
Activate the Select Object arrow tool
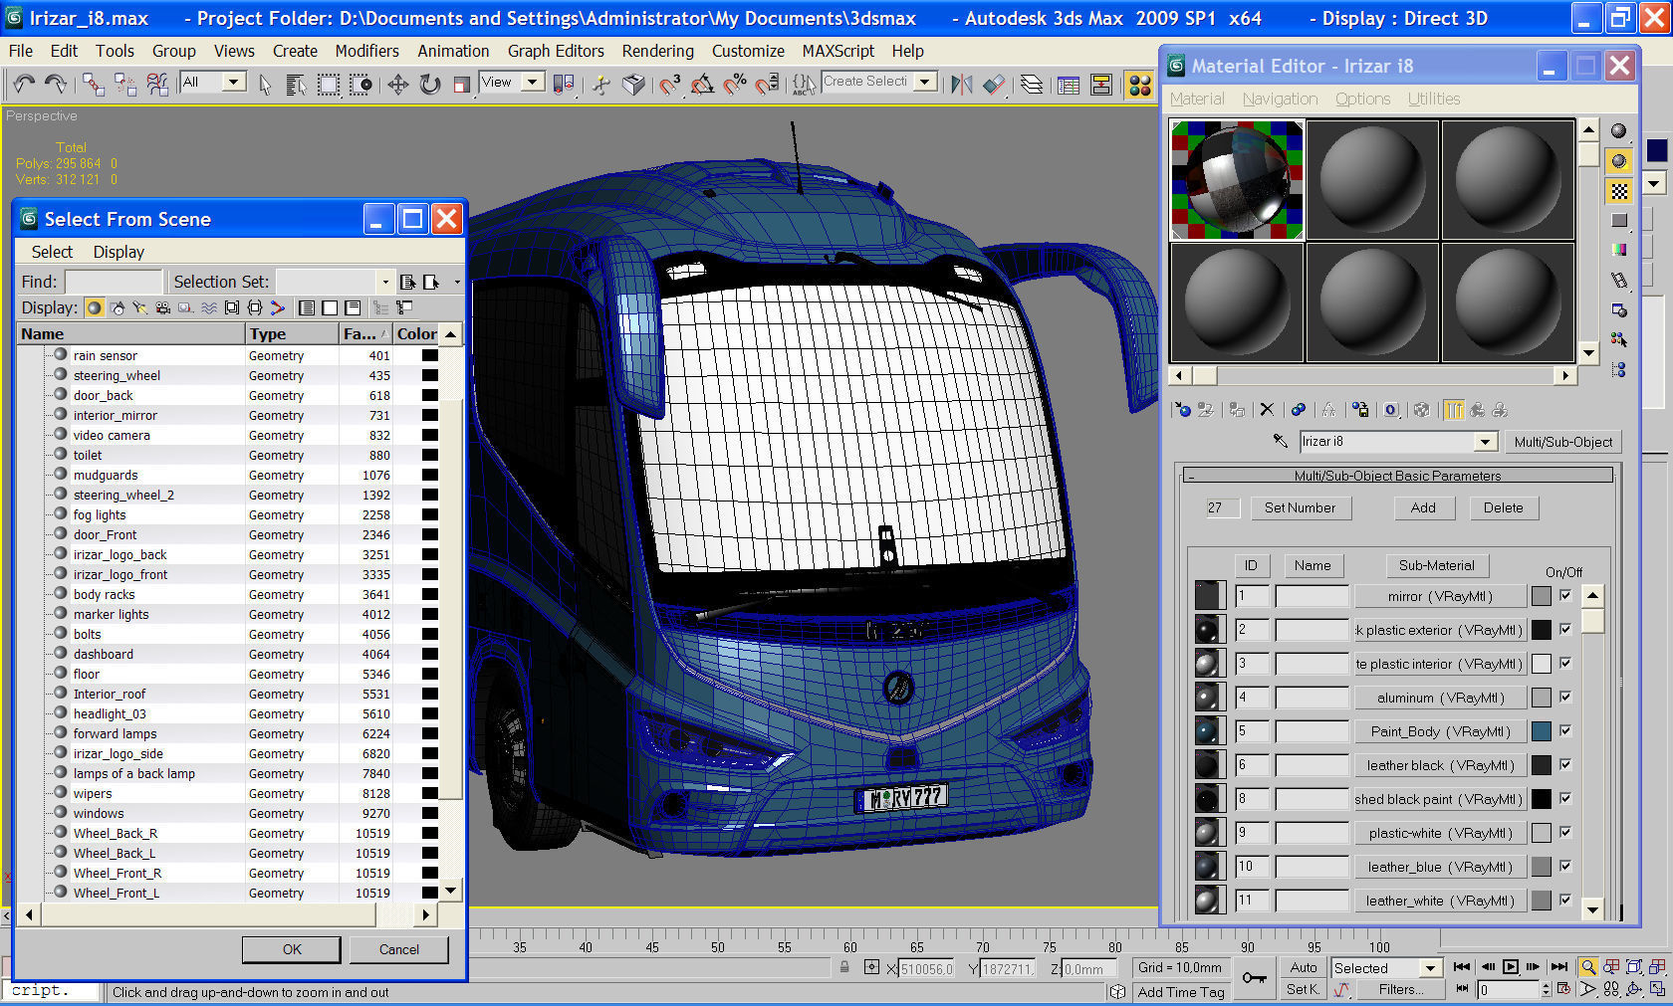[x=265, y=85]
